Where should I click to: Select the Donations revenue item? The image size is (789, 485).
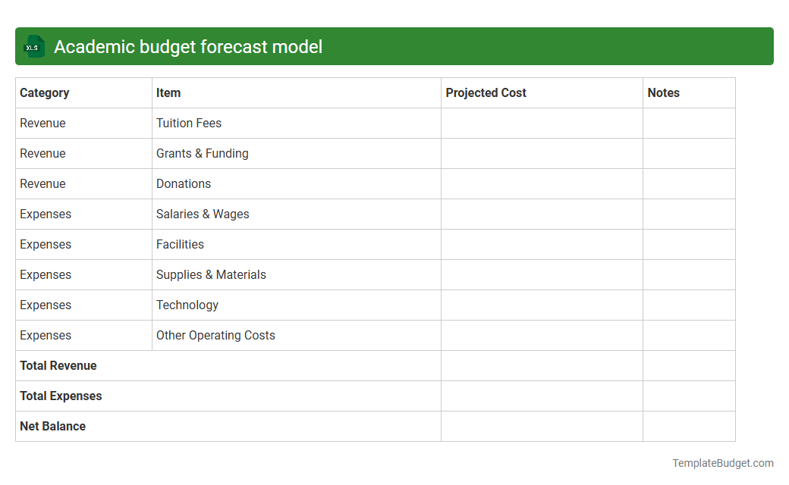[184, 183]
